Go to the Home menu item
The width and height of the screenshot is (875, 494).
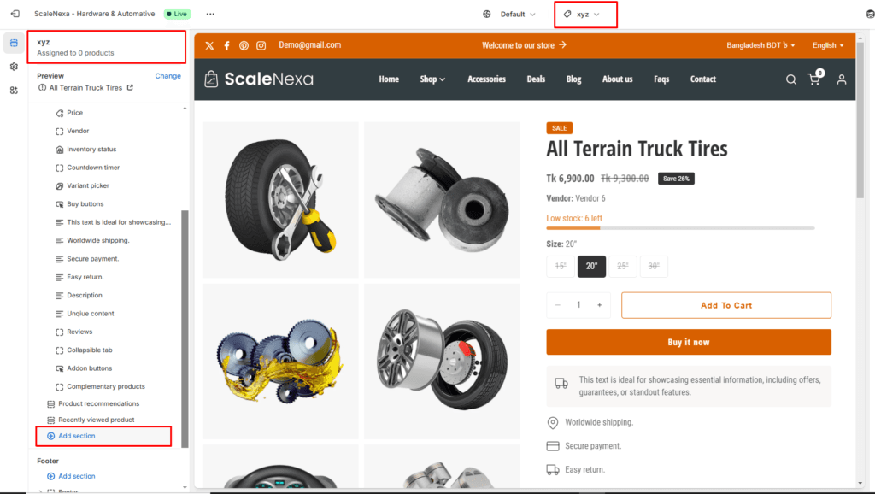[x=389, y=79]
